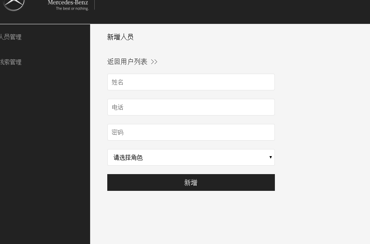Click the 请选择角色 label text in the select

click(x=128, y=158)
